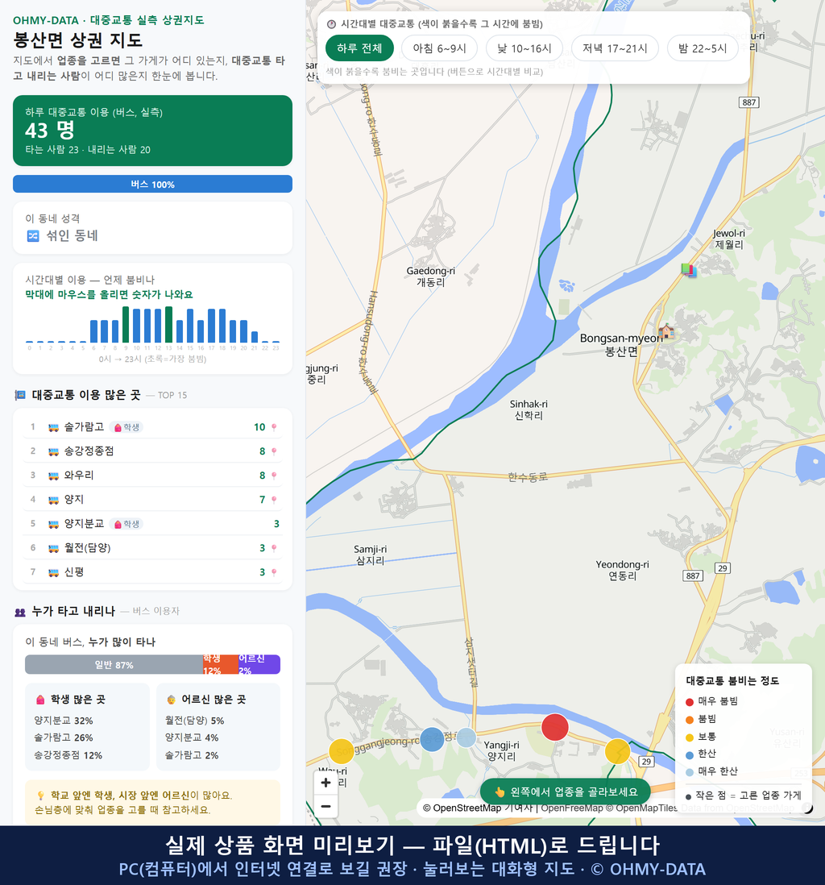Click the pin icon on 송강정종점 row
This screenshot has width=825, height=885.
[274, 451]
